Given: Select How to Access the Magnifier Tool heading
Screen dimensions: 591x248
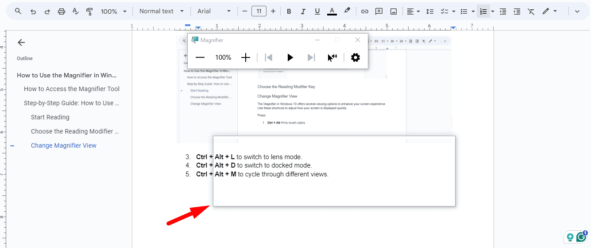Looking at the screenshot, I should coord(71,89).
